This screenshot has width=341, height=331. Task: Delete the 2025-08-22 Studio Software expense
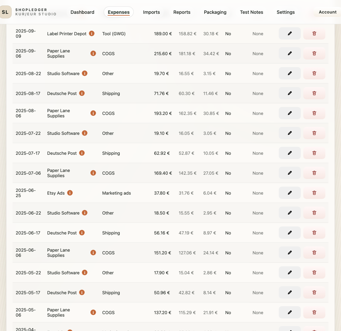314,73
